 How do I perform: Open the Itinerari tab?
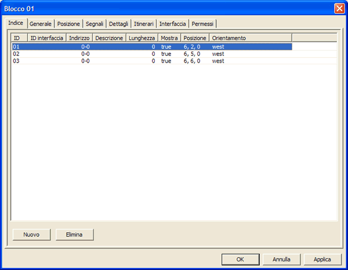tap(144, 24)
